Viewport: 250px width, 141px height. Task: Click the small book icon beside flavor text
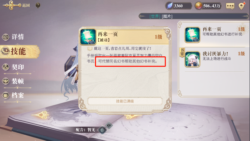tap(90, 48)
